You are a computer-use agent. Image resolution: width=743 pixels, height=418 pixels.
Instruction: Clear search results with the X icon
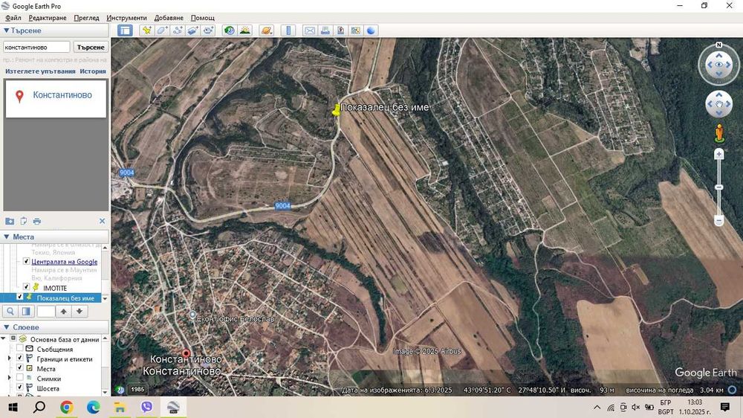tap(102, 221)
